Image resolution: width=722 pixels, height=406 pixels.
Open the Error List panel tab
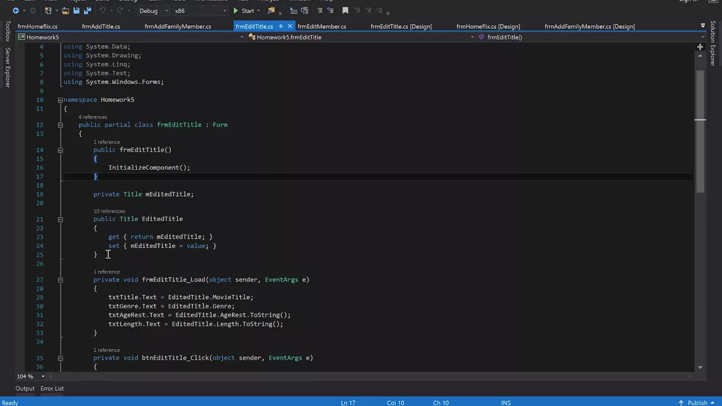point(52,389)
